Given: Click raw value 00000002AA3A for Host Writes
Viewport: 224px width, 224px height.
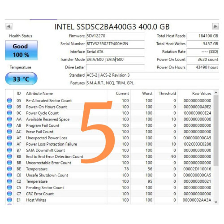Looking at the screenshot, I should (x=197, y=200).
